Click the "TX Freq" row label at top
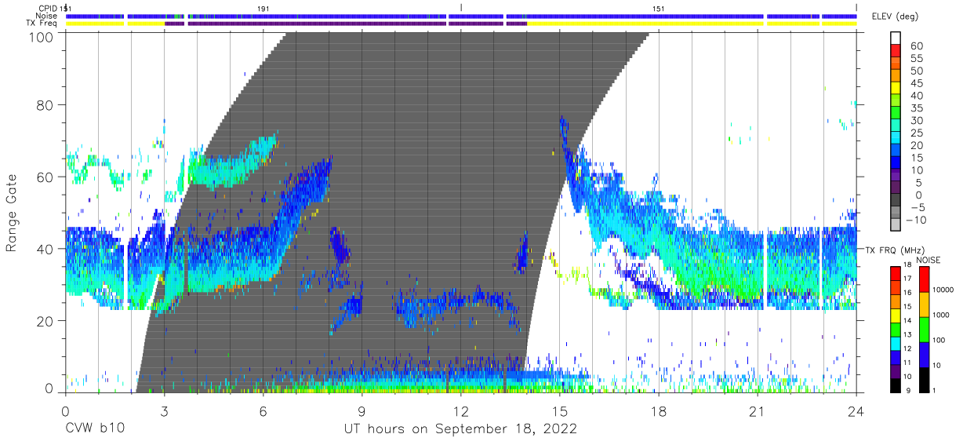 point(41,24)
